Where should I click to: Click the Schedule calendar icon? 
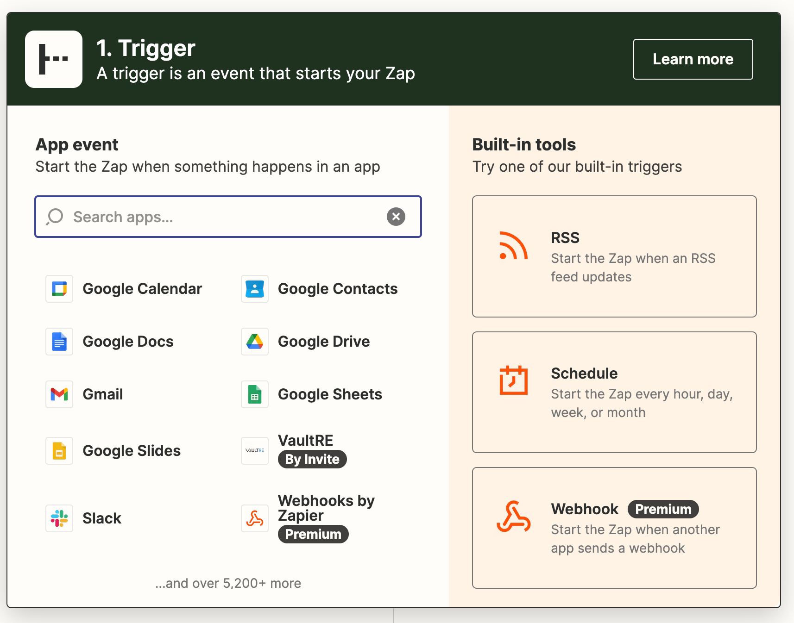coord(513,380)
